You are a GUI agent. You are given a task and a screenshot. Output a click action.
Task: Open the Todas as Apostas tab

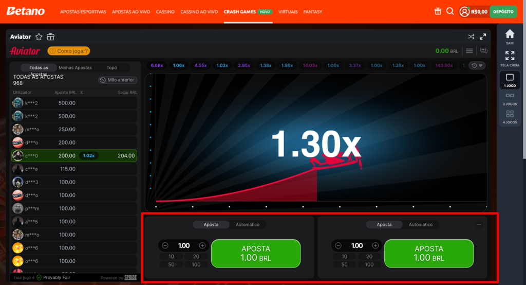click(x=39, y=67)
